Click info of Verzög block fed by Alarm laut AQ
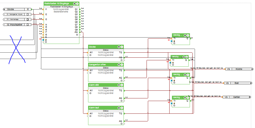255x128 pixels. (x=188, y=98)
